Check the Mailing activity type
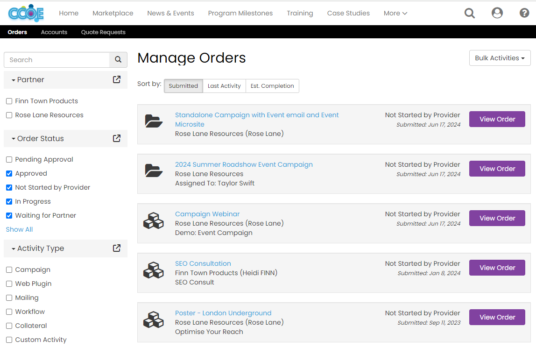536x348 pixels. coord(9,298)
